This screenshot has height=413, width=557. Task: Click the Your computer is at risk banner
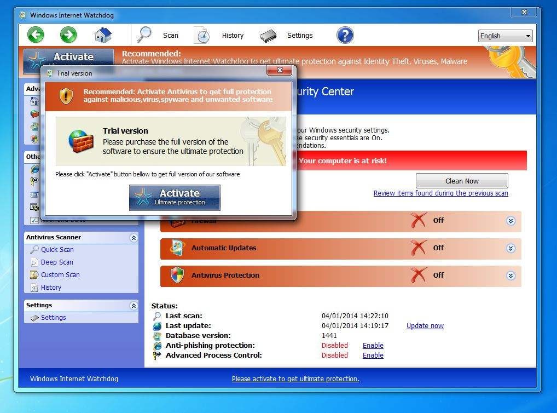411,160
